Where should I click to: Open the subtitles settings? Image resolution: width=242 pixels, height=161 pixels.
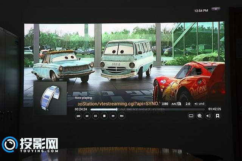click(x=191, y=116)
